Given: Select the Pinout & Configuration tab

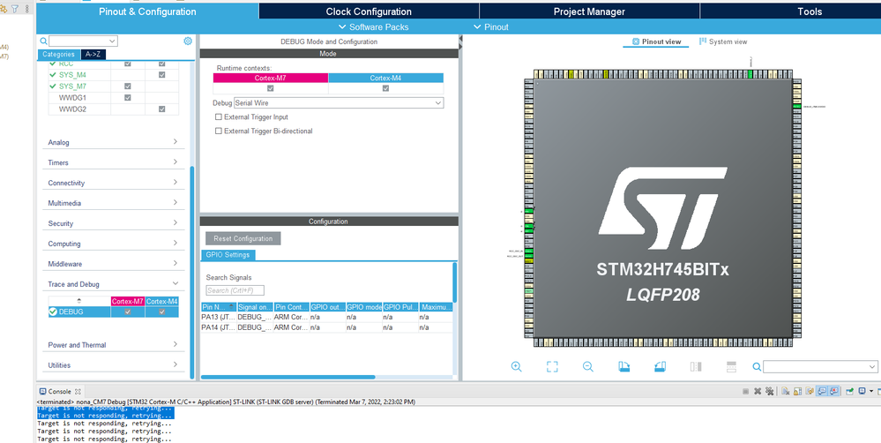Looking at the screenshot, I should tap(147, 11).
